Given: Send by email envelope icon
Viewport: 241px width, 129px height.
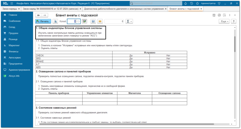Looking at the screenshot, I should (100, 21).
